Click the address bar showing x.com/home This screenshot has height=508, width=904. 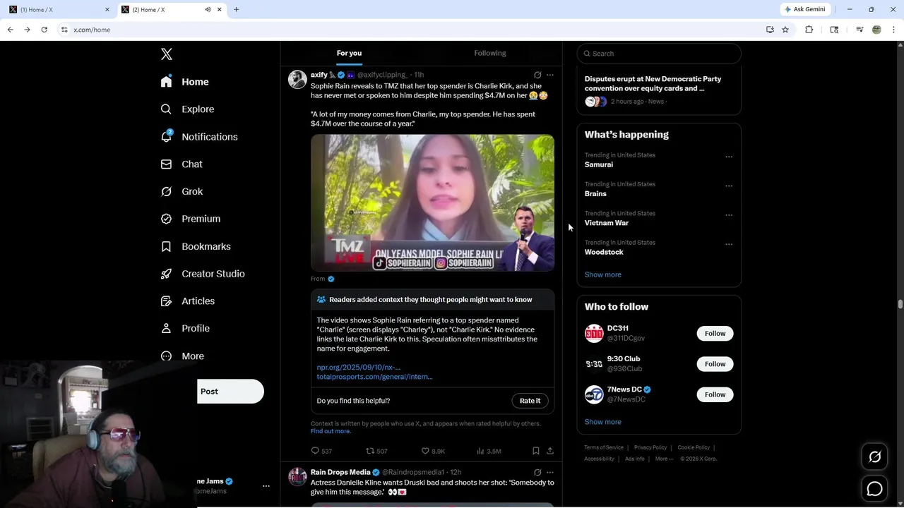pos(410,30)
